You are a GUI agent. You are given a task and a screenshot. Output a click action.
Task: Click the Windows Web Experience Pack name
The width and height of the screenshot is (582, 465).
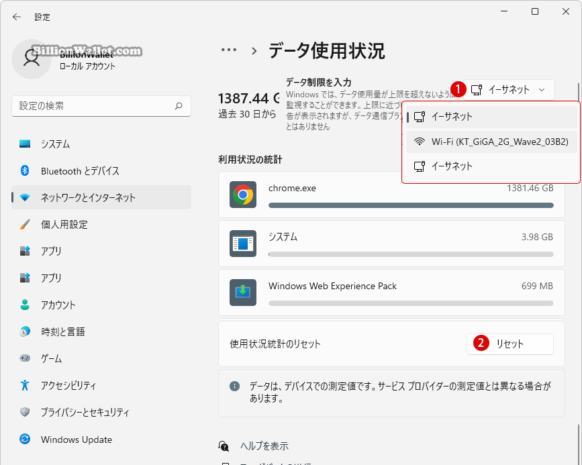coord(332,286)
